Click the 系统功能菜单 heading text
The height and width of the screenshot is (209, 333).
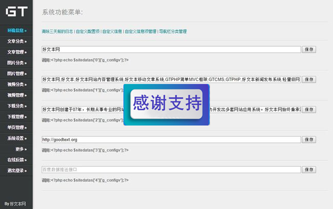pyautogui.click(x=63, y=12)
